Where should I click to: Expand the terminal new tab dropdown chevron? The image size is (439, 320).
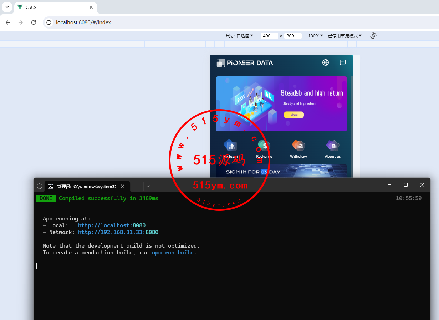click(x=148, y=186)
